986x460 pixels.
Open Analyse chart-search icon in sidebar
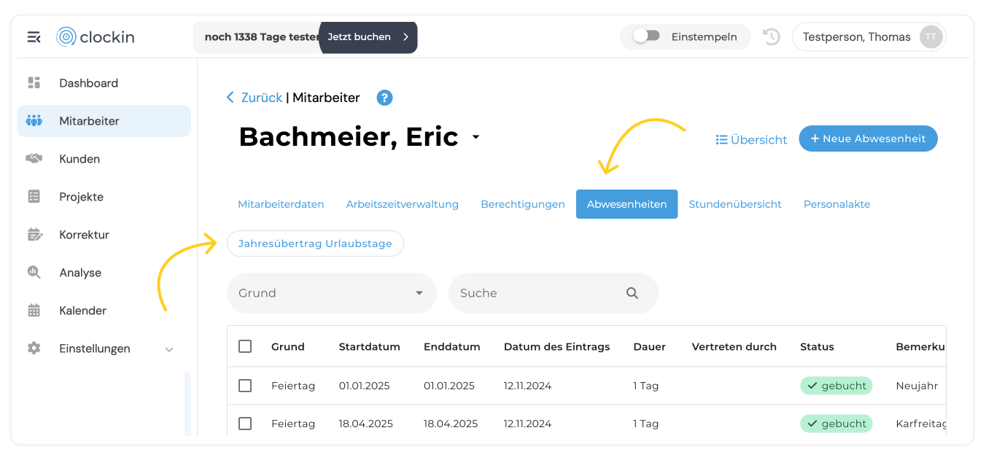tap(34, 273)
